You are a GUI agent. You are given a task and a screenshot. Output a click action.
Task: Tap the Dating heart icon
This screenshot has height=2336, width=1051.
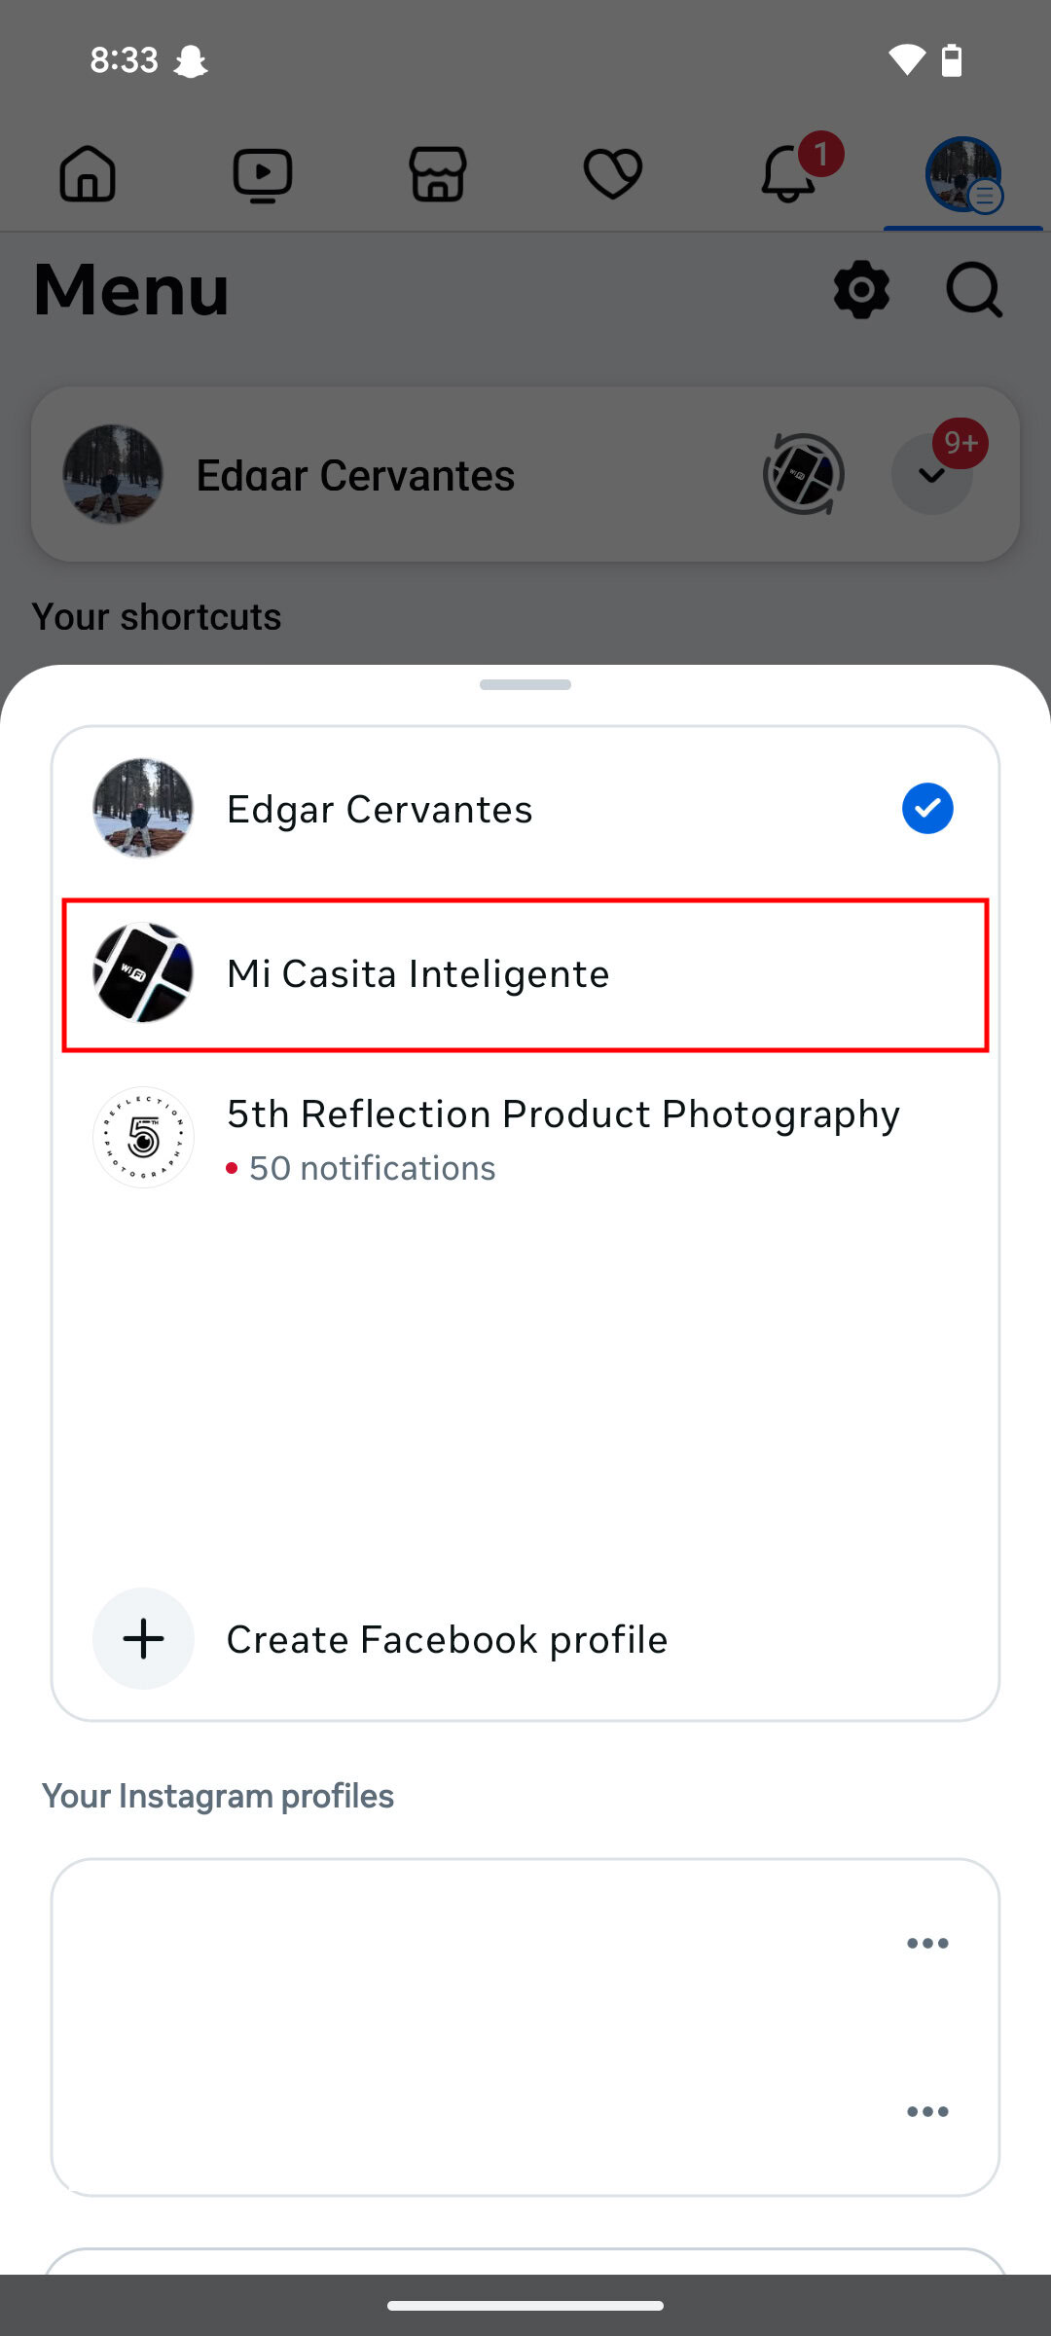613,174
